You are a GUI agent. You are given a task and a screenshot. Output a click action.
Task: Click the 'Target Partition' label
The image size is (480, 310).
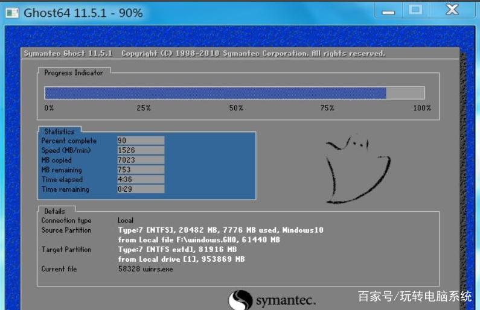point(66,250)
